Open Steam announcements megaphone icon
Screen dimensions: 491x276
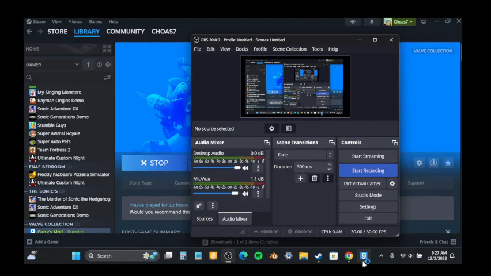point(353,22)
